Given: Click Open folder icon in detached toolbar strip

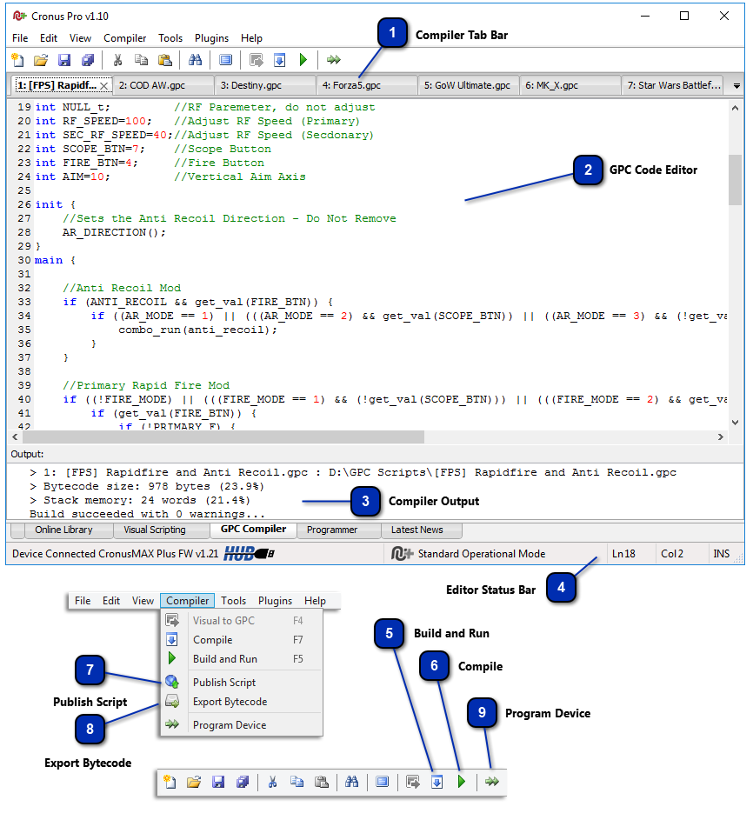Looking at the screenshot, I should coord(194,782).
